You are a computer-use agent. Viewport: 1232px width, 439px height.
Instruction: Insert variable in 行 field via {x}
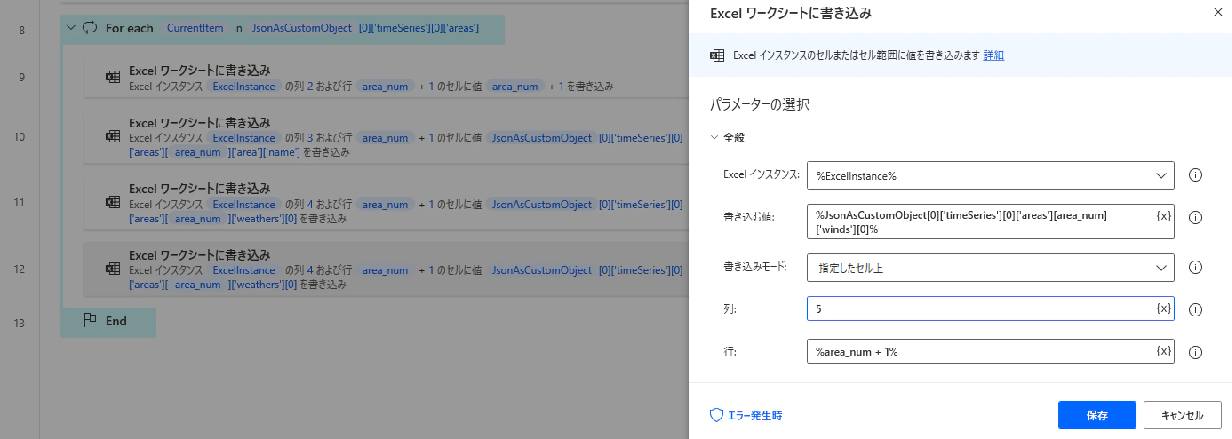[1164, 351]
